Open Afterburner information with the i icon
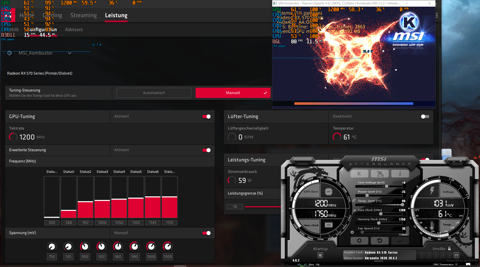Screen dimensions: 480x267 click(400, 174)
